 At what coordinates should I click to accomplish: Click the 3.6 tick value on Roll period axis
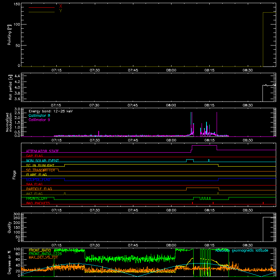[17, 99]
